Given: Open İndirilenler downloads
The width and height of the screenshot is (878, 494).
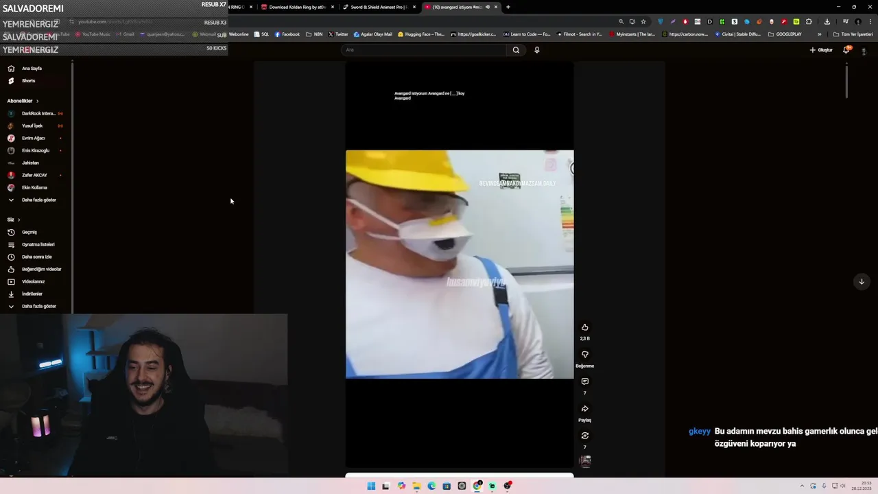Looking at the screenshot, I should click(36, 294).
